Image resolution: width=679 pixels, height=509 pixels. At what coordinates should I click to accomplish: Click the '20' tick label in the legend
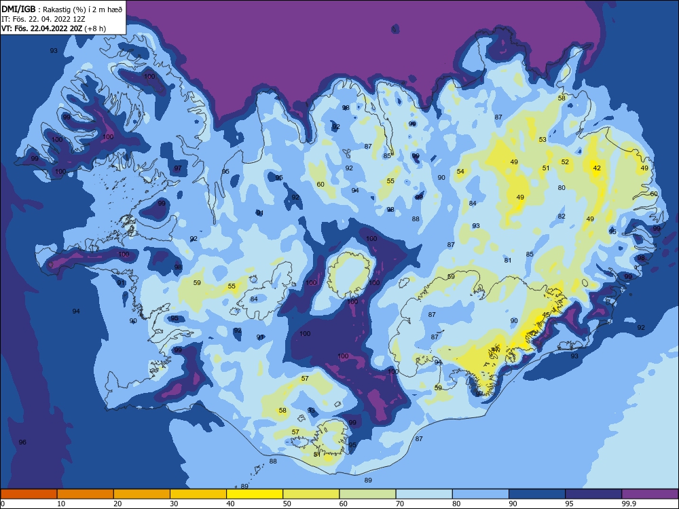[117, 504]
